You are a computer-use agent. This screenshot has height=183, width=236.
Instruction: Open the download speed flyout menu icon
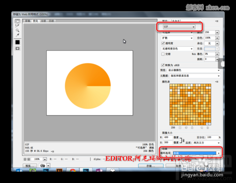coord(52,151)
